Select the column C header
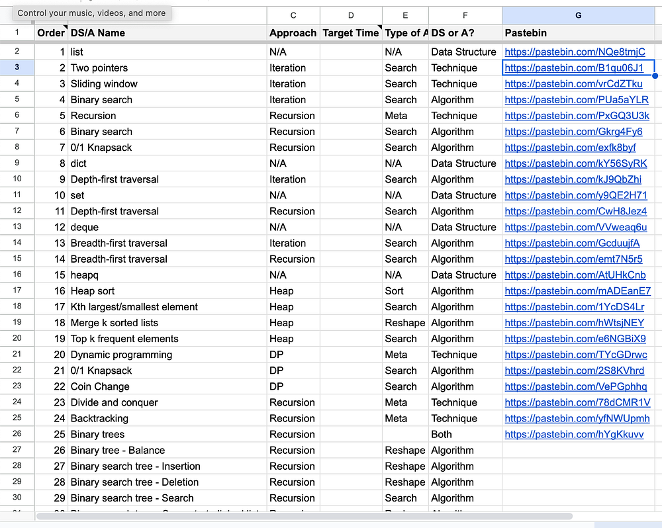 (293, 15)
